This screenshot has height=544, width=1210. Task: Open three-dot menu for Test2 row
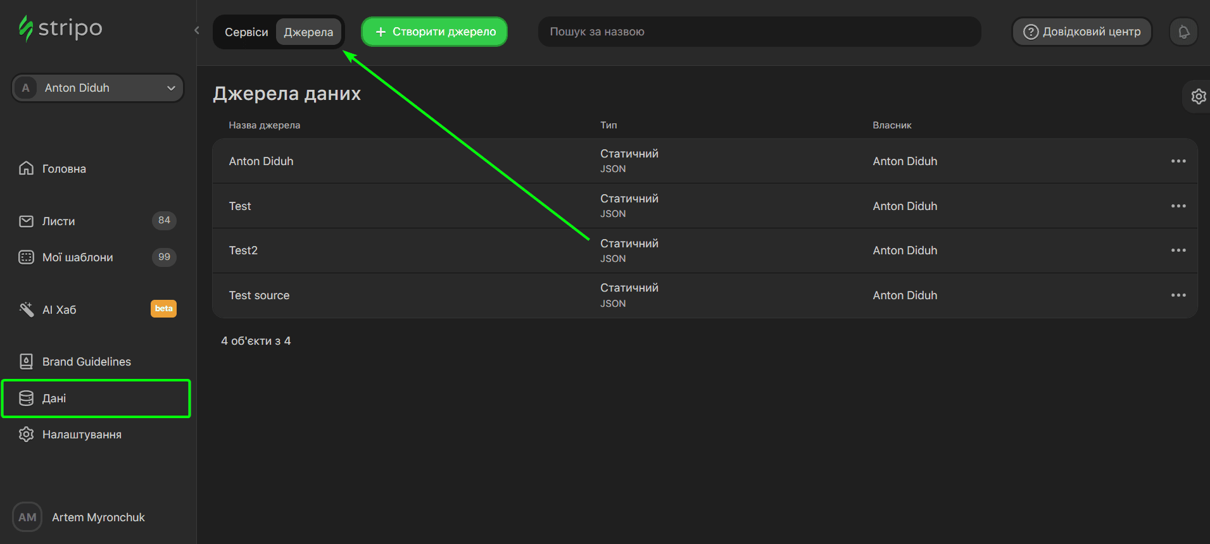click(1178, 250)
